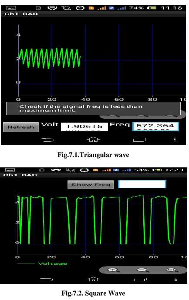The width and height of the screenshot is (189, 300).
Task: Tap the 74% battery percentage text
Action: (136, 8)
